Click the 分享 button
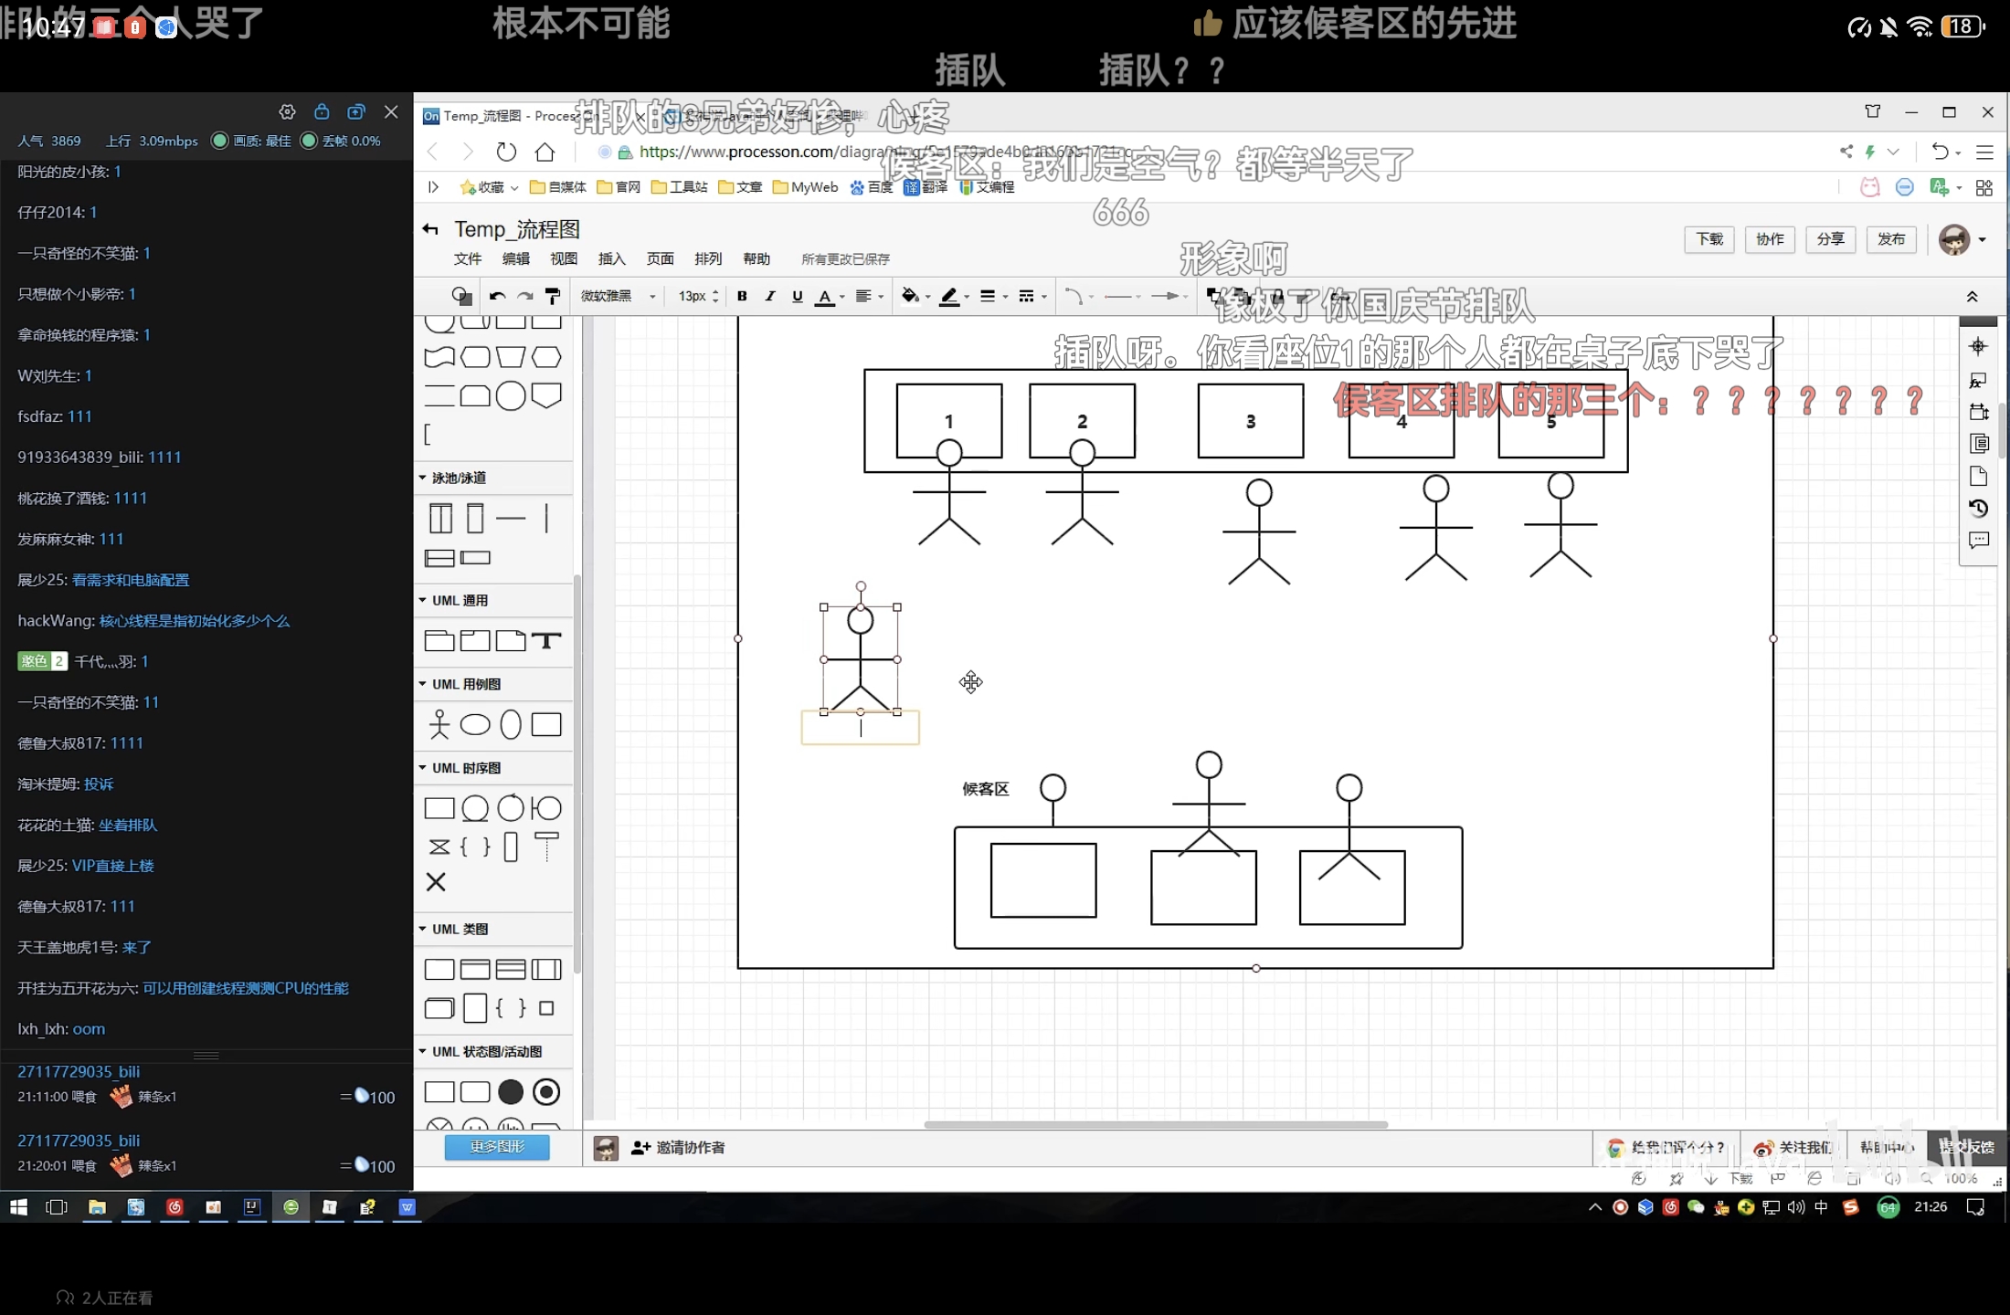The image size is (2010, 1315). pos(1830,239)
